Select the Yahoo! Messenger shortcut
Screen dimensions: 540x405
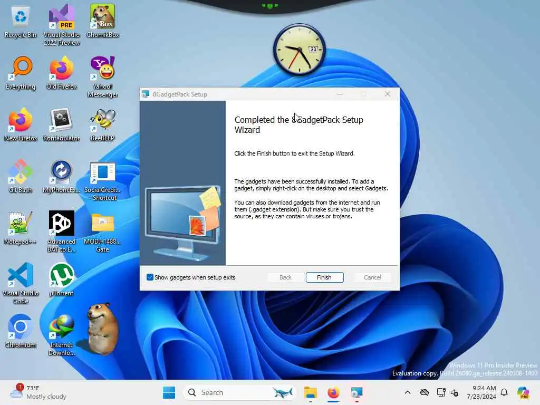click(103, 76)
